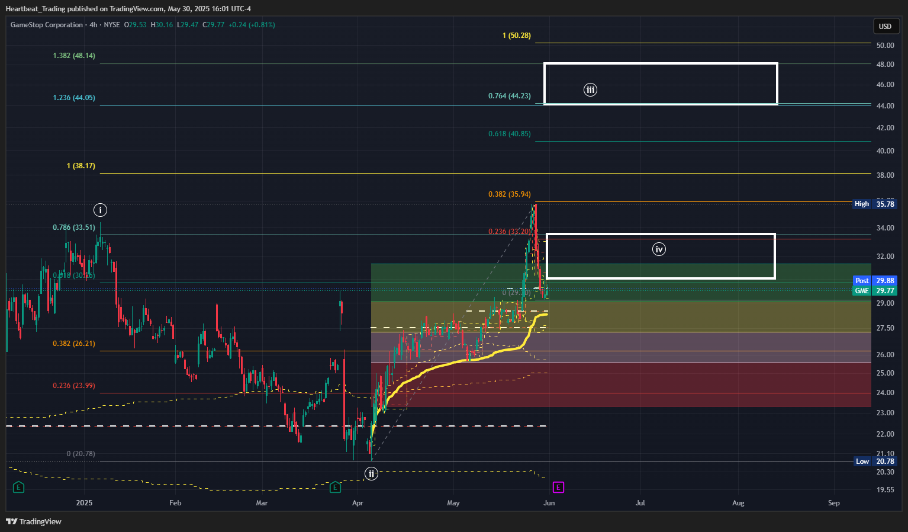Screen dimensions: 908x532
Task: Select the 1.236 (44.05) Fibonacci label
Action: (74, 98)
